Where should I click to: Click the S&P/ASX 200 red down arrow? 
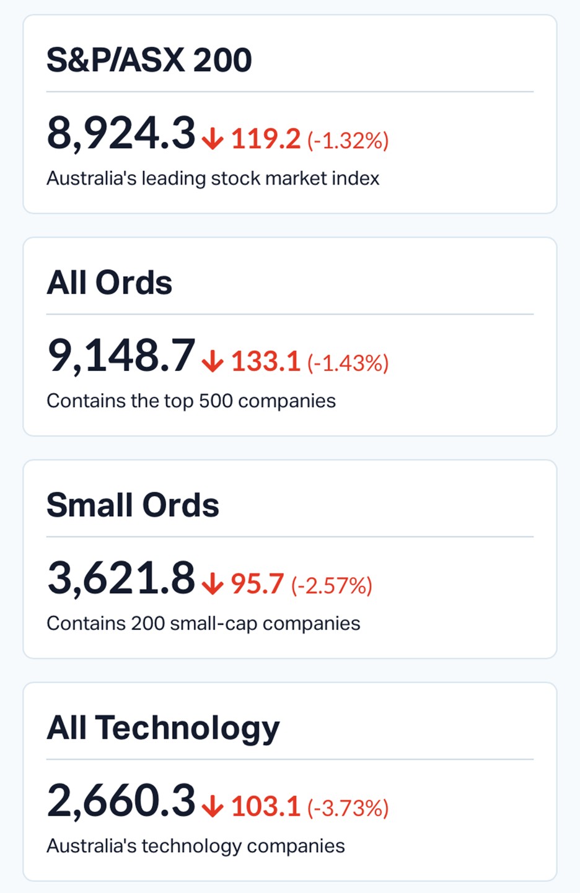click(213, 139)
